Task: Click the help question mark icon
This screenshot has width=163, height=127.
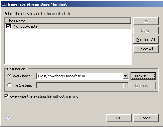Action: 8,118
